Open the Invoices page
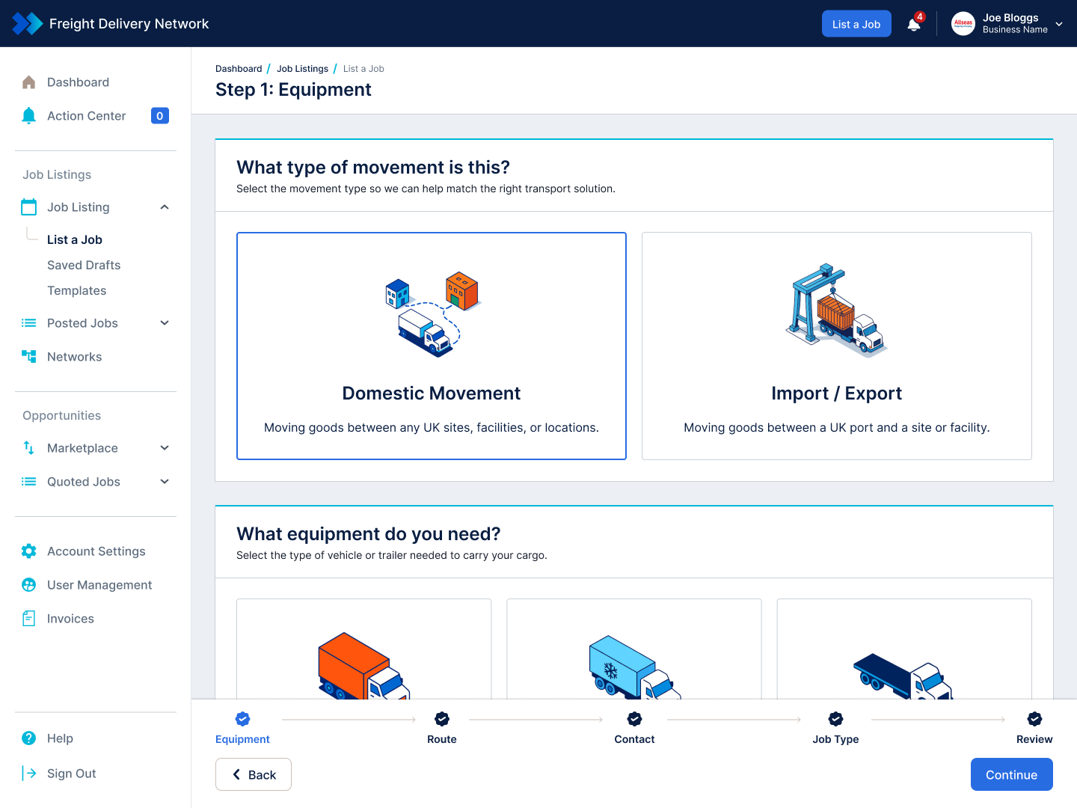Viewport: 1077px width, 808px height. 70,619
